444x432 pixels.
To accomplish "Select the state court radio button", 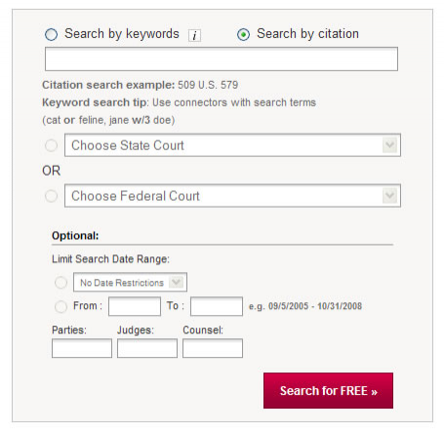I will [x=51, y=145].
